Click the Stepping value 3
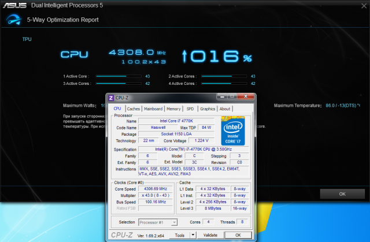 pyautogui.click(x=239, y=156)
